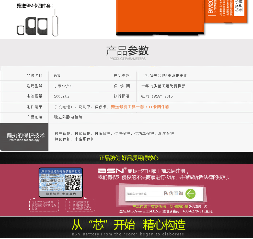Click the '电池容量' label cell
This screenshot has height=239, width=253.
pyautogui.click(x=34, y=96)
